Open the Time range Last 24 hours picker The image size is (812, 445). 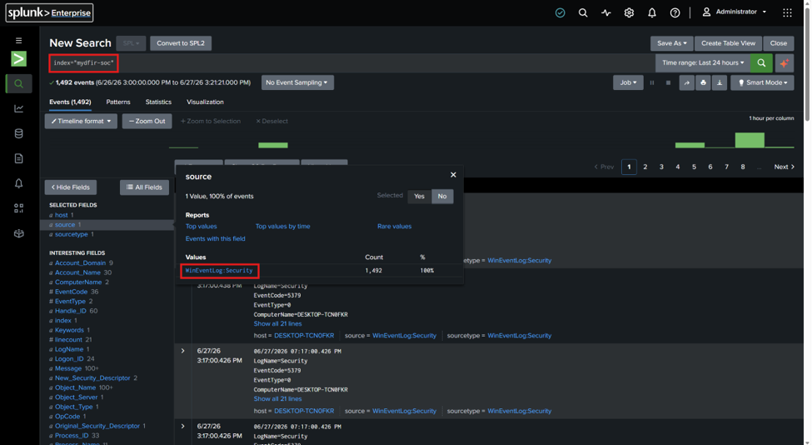pos(703,62)
